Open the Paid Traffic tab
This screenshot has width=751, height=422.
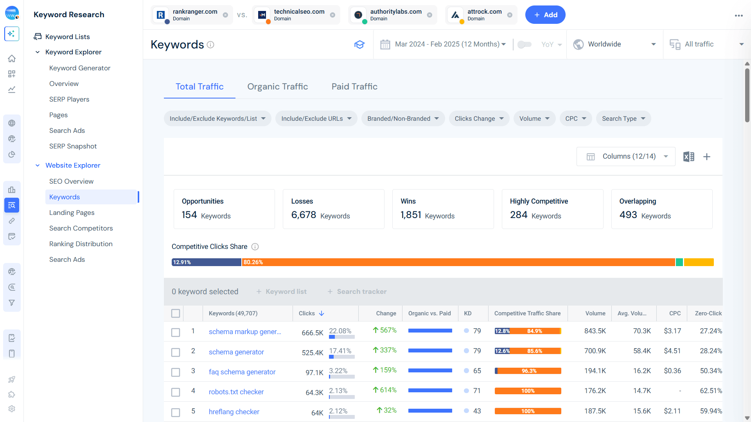coord(354,86)
